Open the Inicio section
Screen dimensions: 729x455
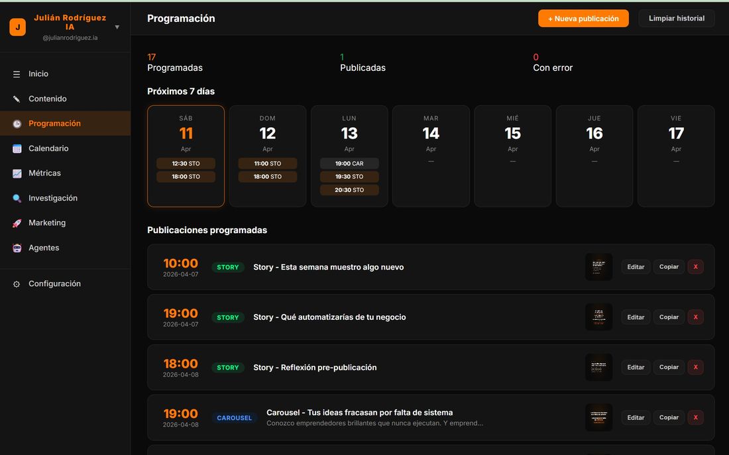click(x=65, y=74)
